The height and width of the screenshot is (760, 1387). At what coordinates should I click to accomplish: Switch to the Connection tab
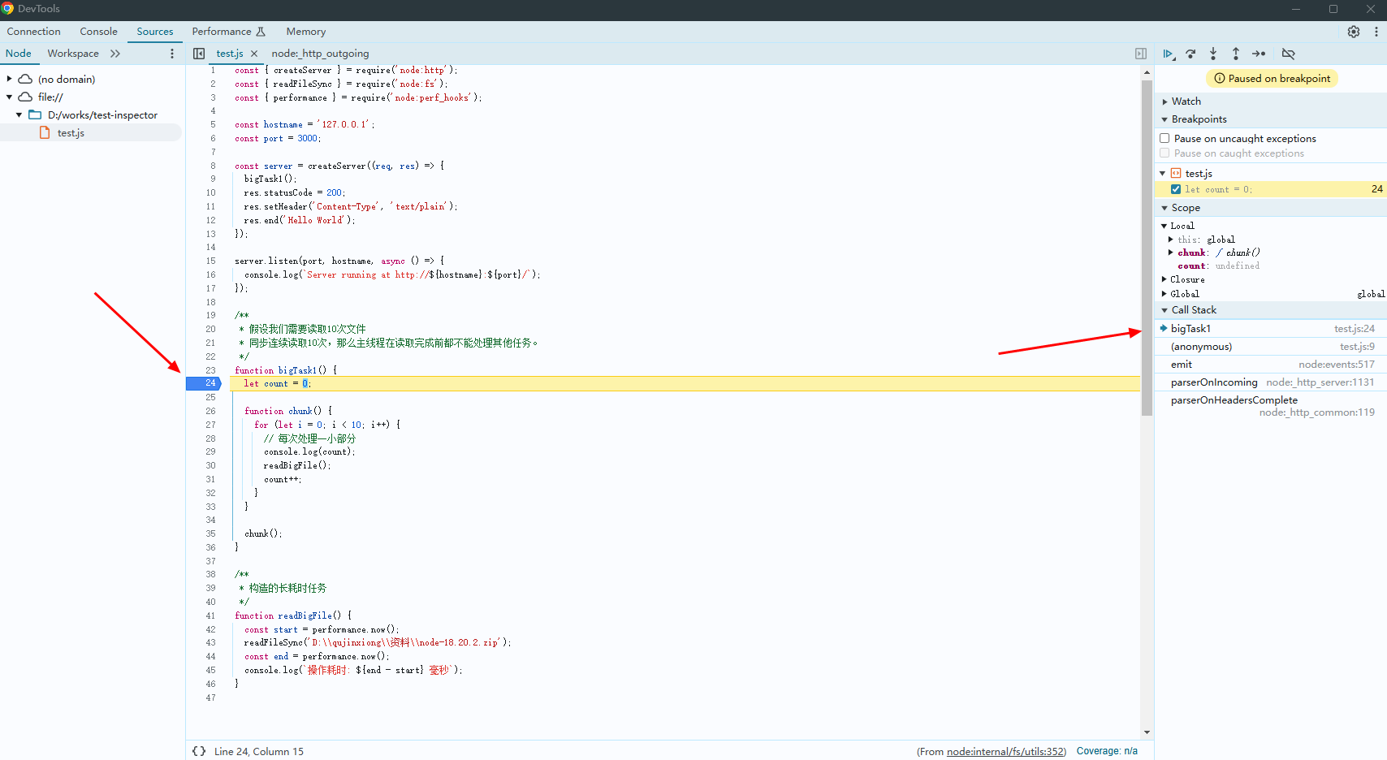[x=34, y=32]
